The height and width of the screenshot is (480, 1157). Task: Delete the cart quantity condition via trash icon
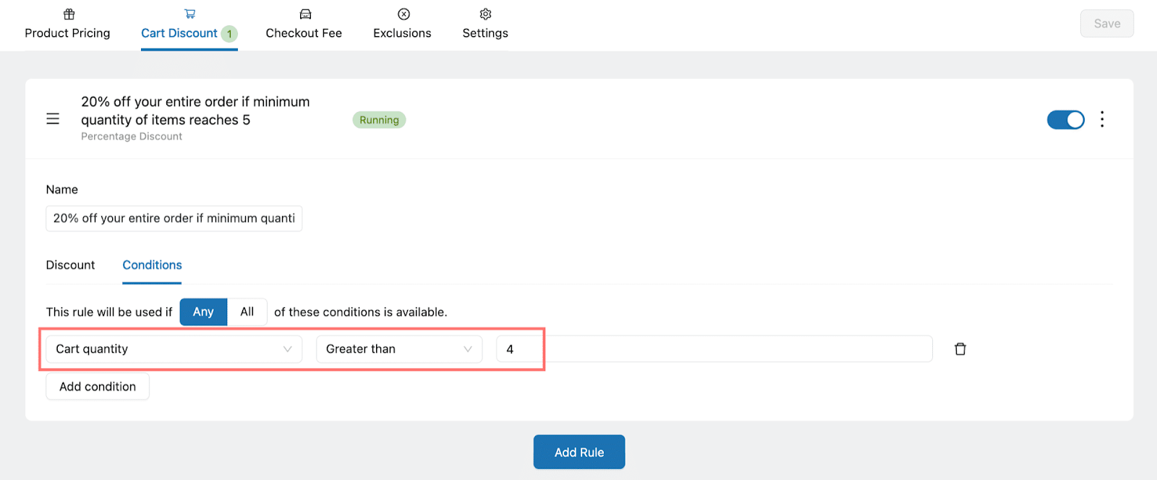click(x=960, y=349)
